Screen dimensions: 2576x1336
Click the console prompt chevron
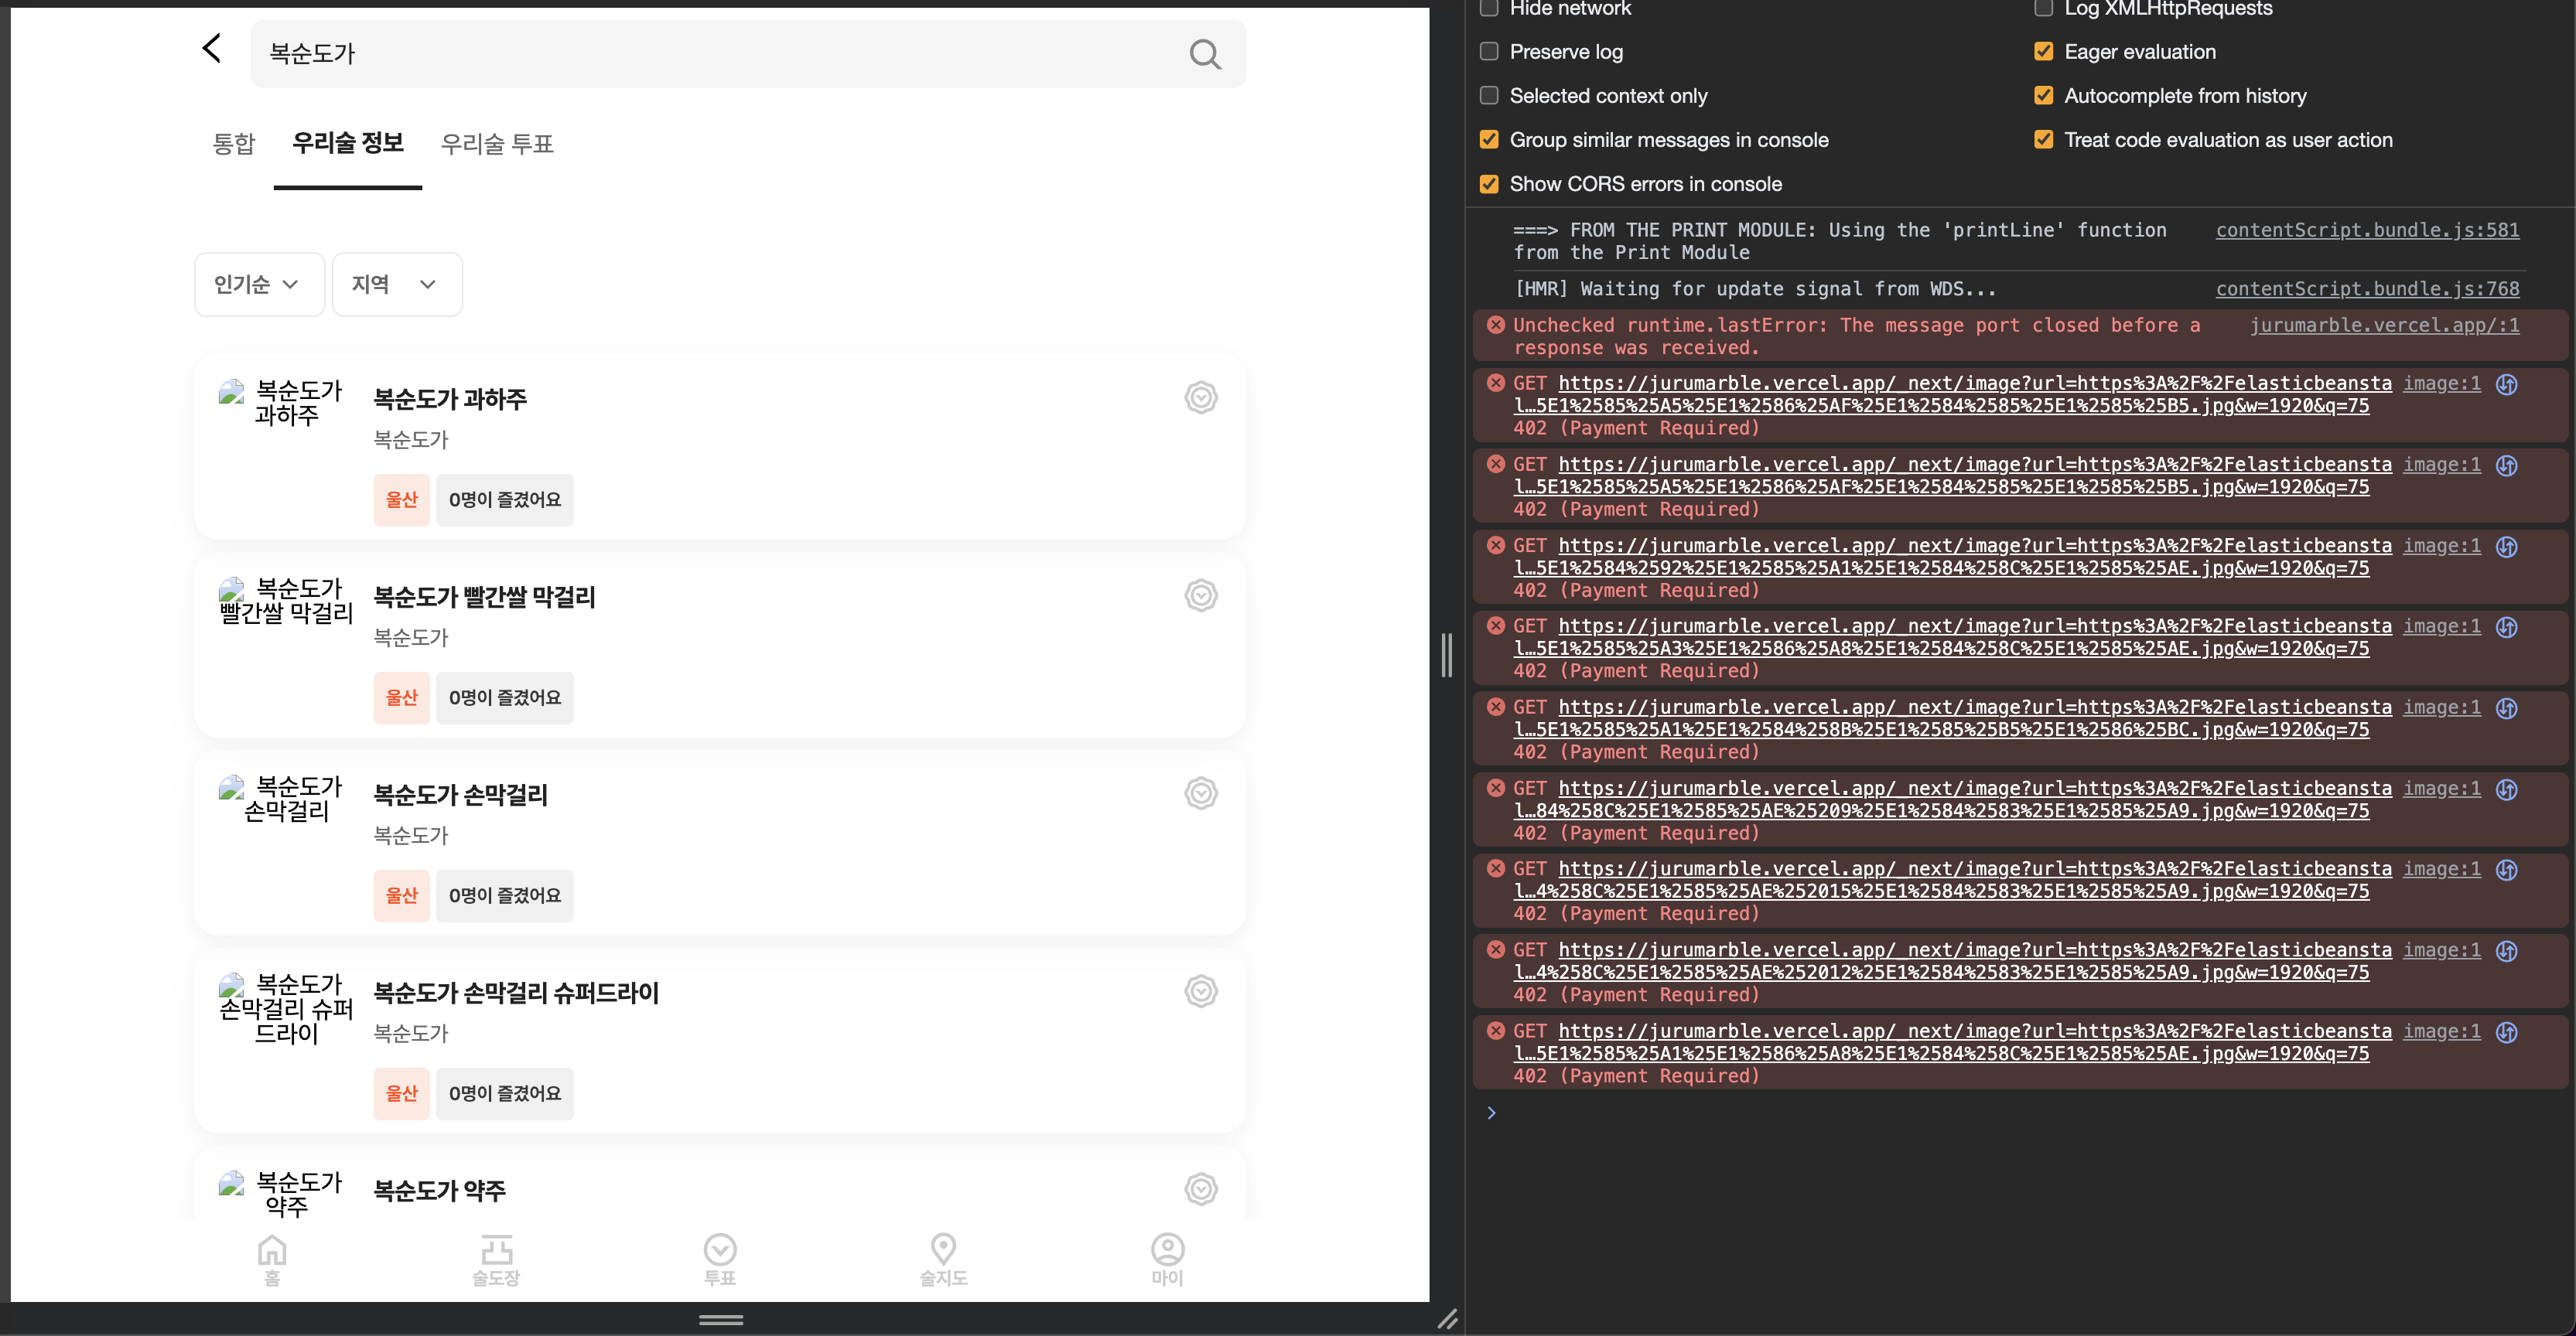point(1491,1112)
